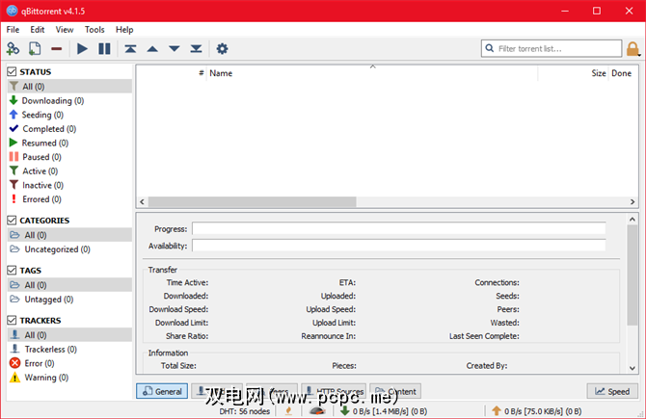Image resolution: width=646 pixels, height=419 pixels.
Task: Click torrent list horizontal scrollbar thumb
Action: click(x=253, y=201)
